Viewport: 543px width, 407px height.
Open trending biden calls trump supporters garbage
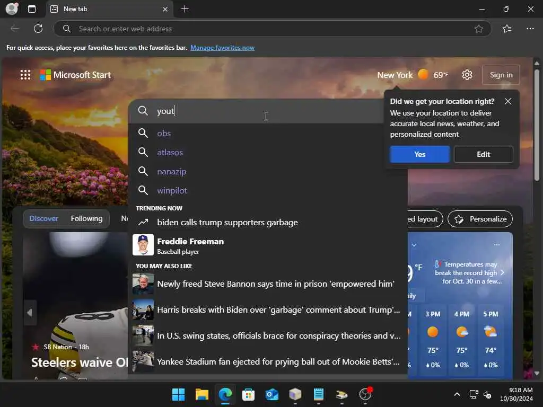(268, 222)
